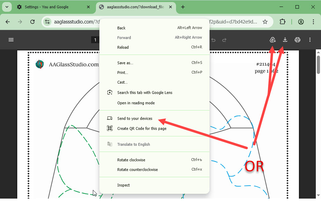Viewport: 321px width, 201px height.
Task: Click the PDF download icon
Action: click(x=285, y=40)
